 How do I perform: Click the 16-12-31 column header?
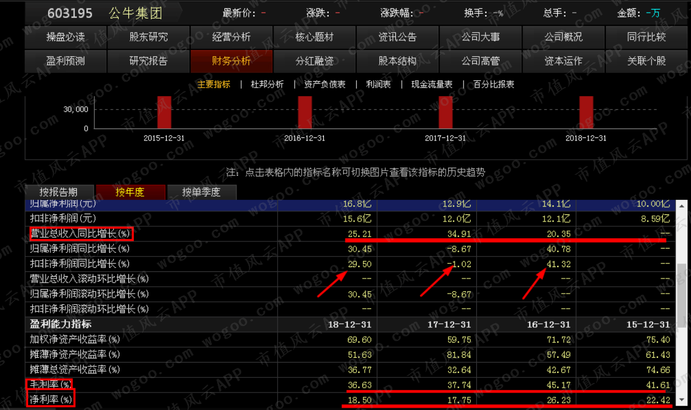tap(549, 325)
